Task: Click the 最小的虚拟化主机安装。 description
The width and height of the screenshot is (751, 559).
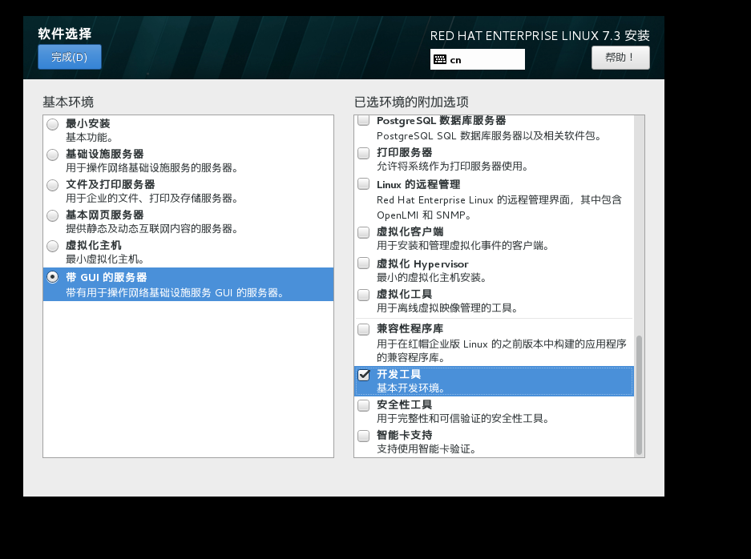Action: 431,278
